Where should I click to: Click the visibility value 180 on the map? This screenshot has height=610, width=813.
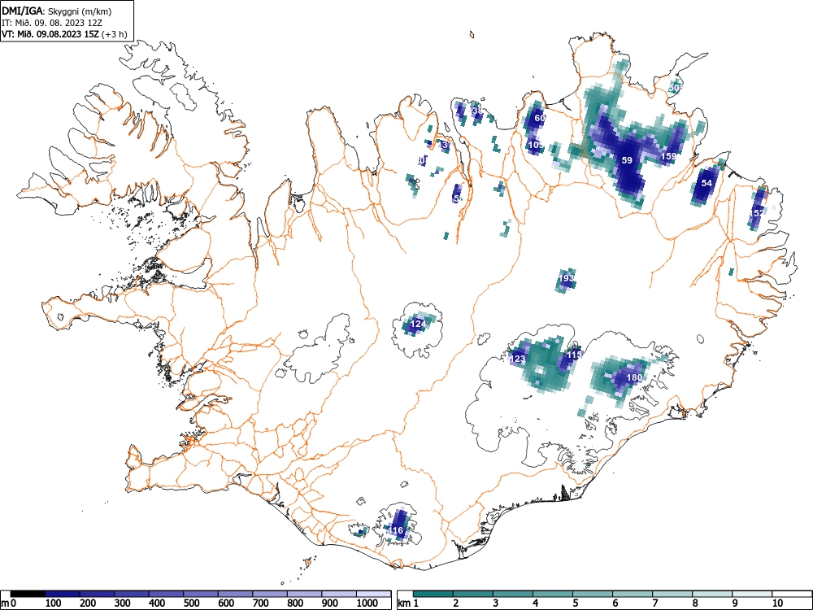coord(635,377)
